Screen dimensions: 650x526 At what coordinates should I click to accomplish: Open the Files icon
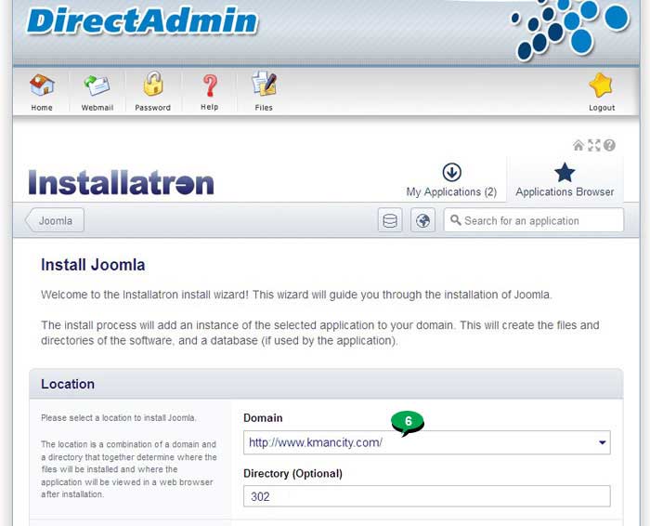(x=264, y=83)
